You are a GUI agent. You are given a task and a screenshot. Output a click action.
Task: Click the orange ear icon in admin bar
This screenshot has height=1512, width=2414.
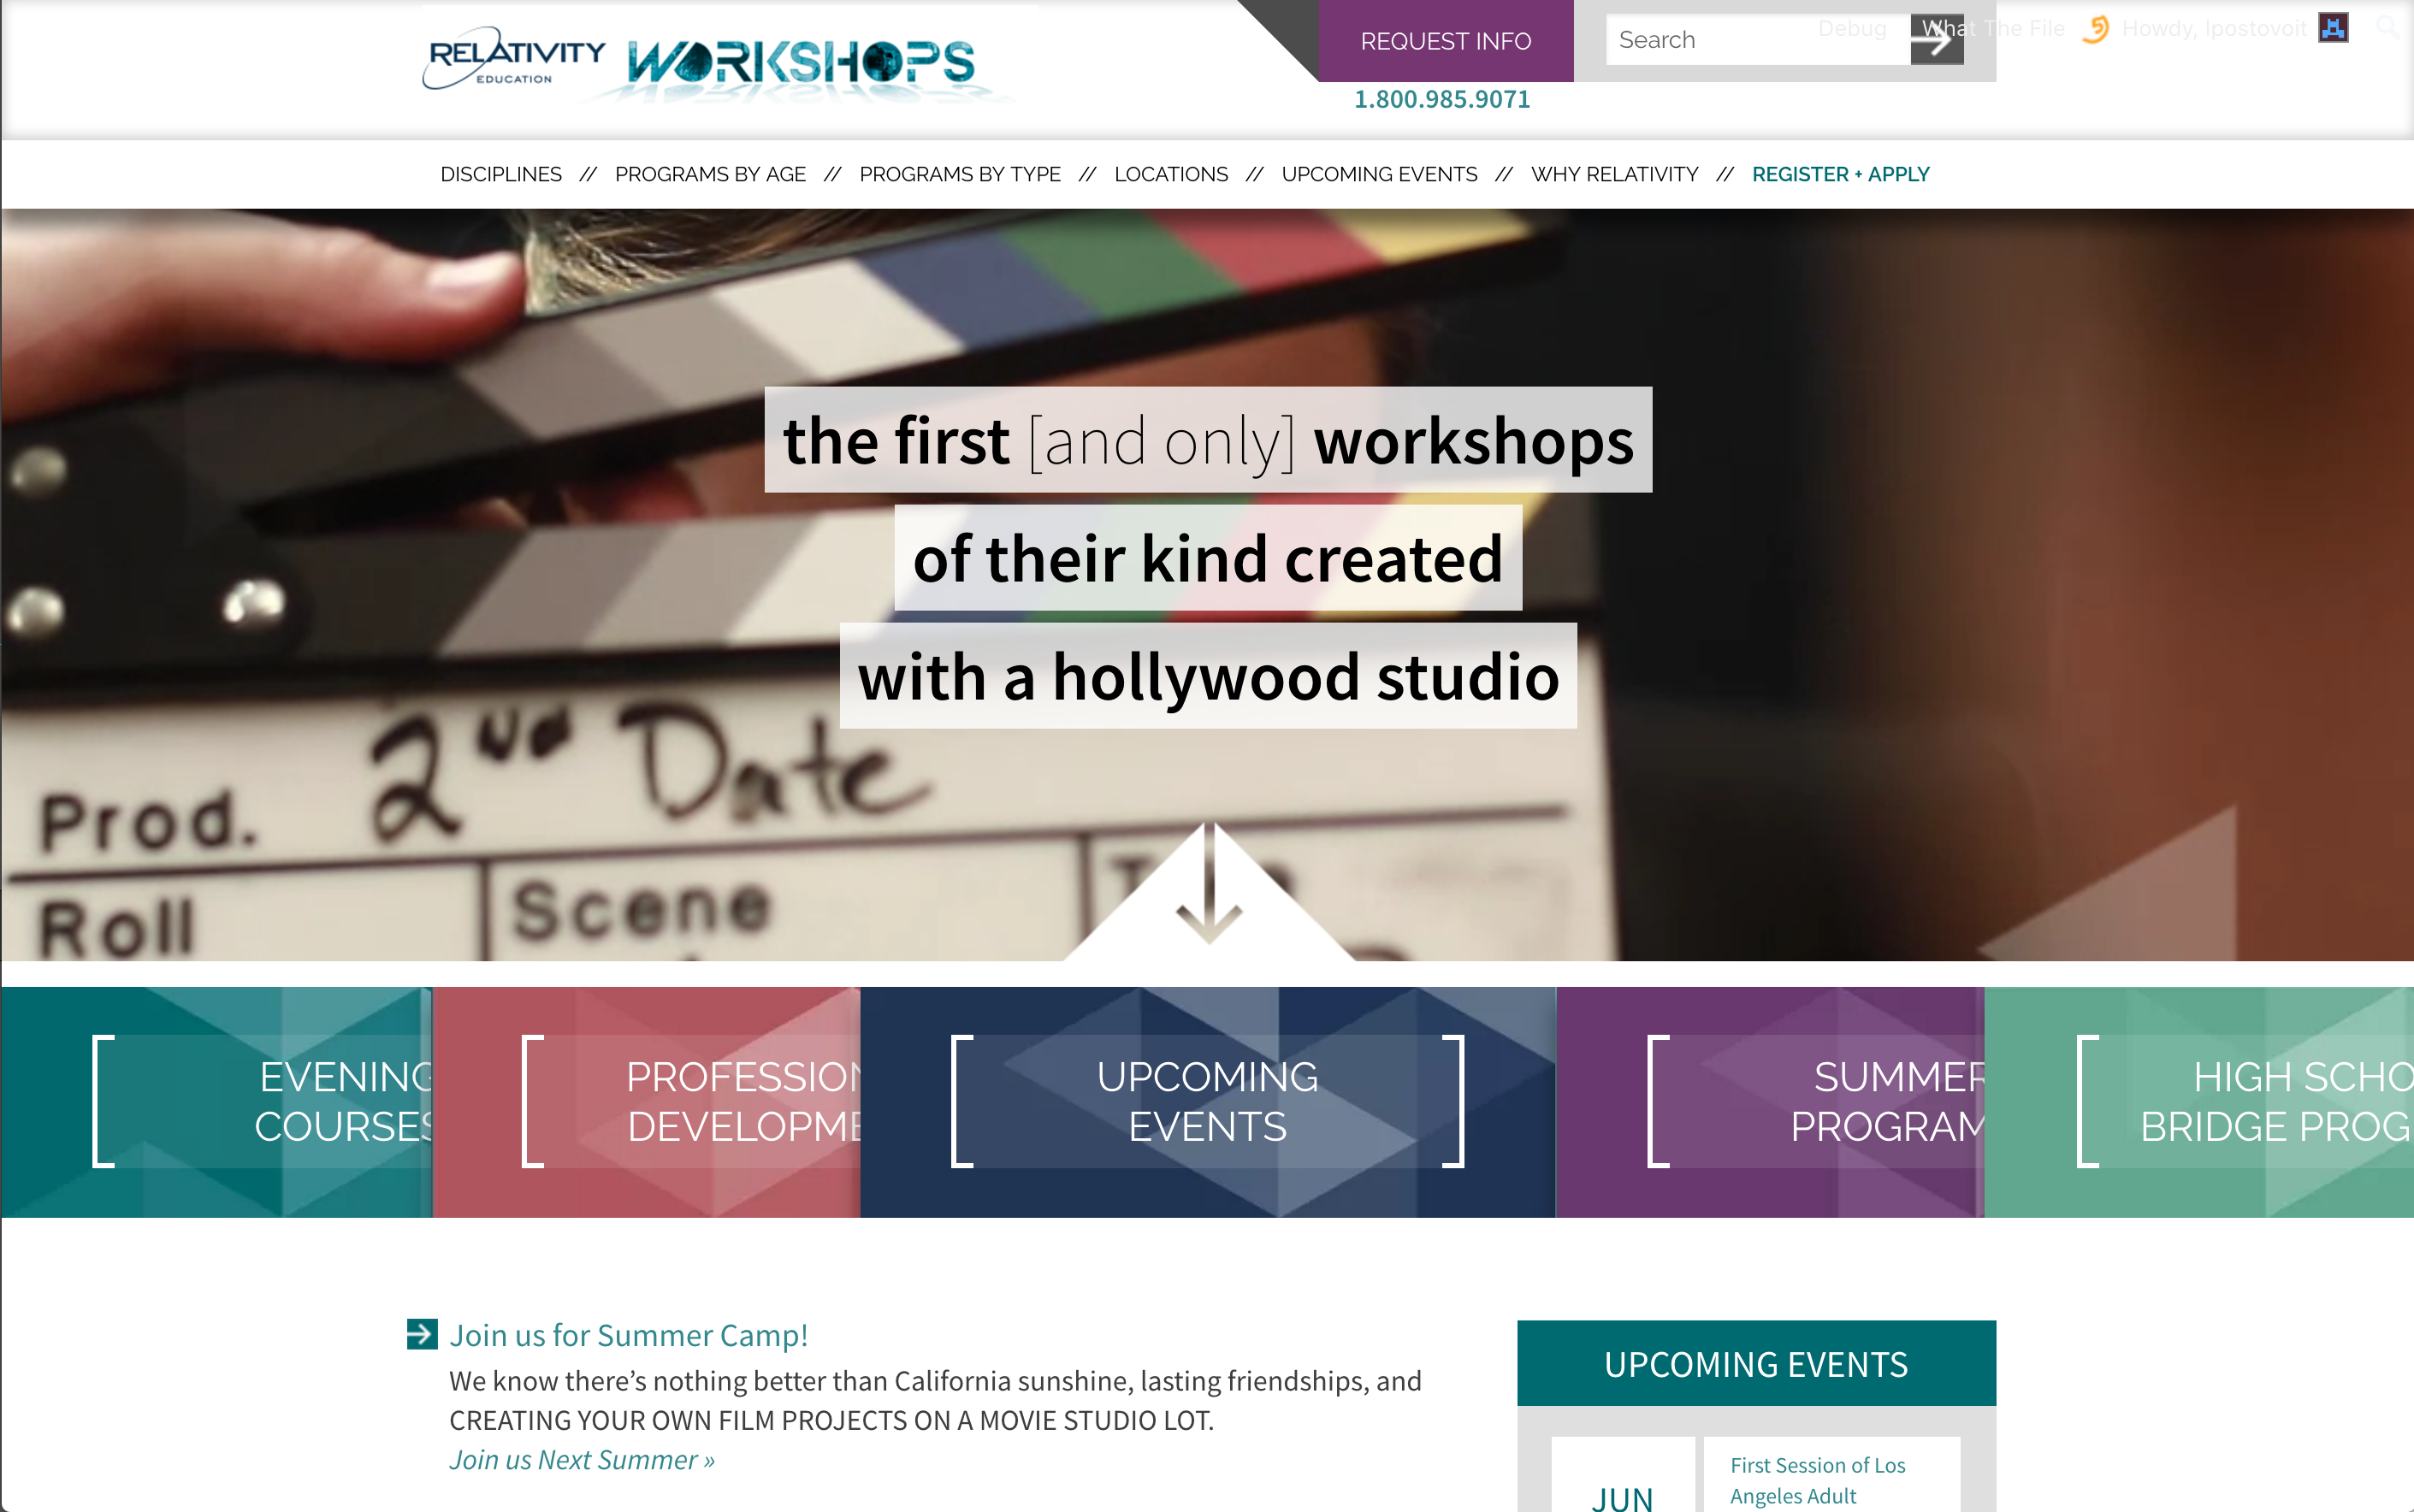[2096, 28]
